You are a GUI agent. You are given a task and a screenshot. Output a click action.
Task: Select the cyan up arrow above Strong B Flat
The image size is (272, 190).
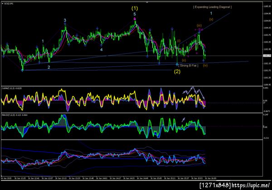pyautogui.click(x=177, y=65)
